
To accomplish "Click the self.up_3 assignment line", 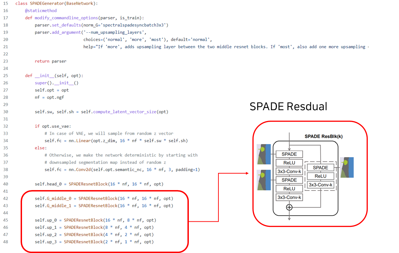I will pos(94,242).
